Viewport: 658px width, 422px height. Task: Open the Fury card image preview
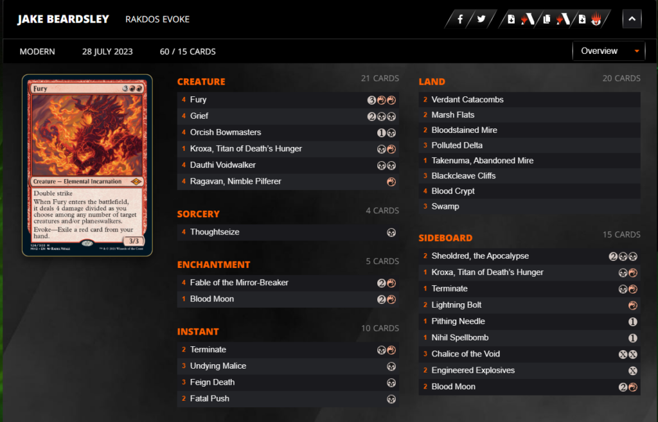tap(87, 165)
